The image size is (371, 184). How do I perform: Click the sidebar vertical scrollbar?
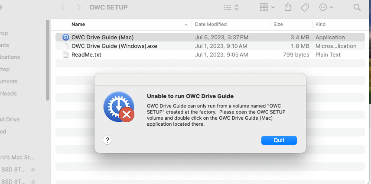point(48,60)
